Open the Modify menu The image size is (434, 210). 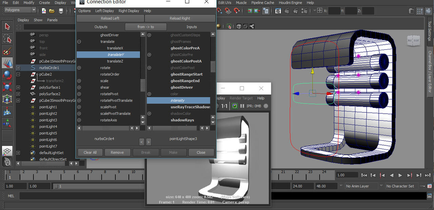[x=29, y=3]
